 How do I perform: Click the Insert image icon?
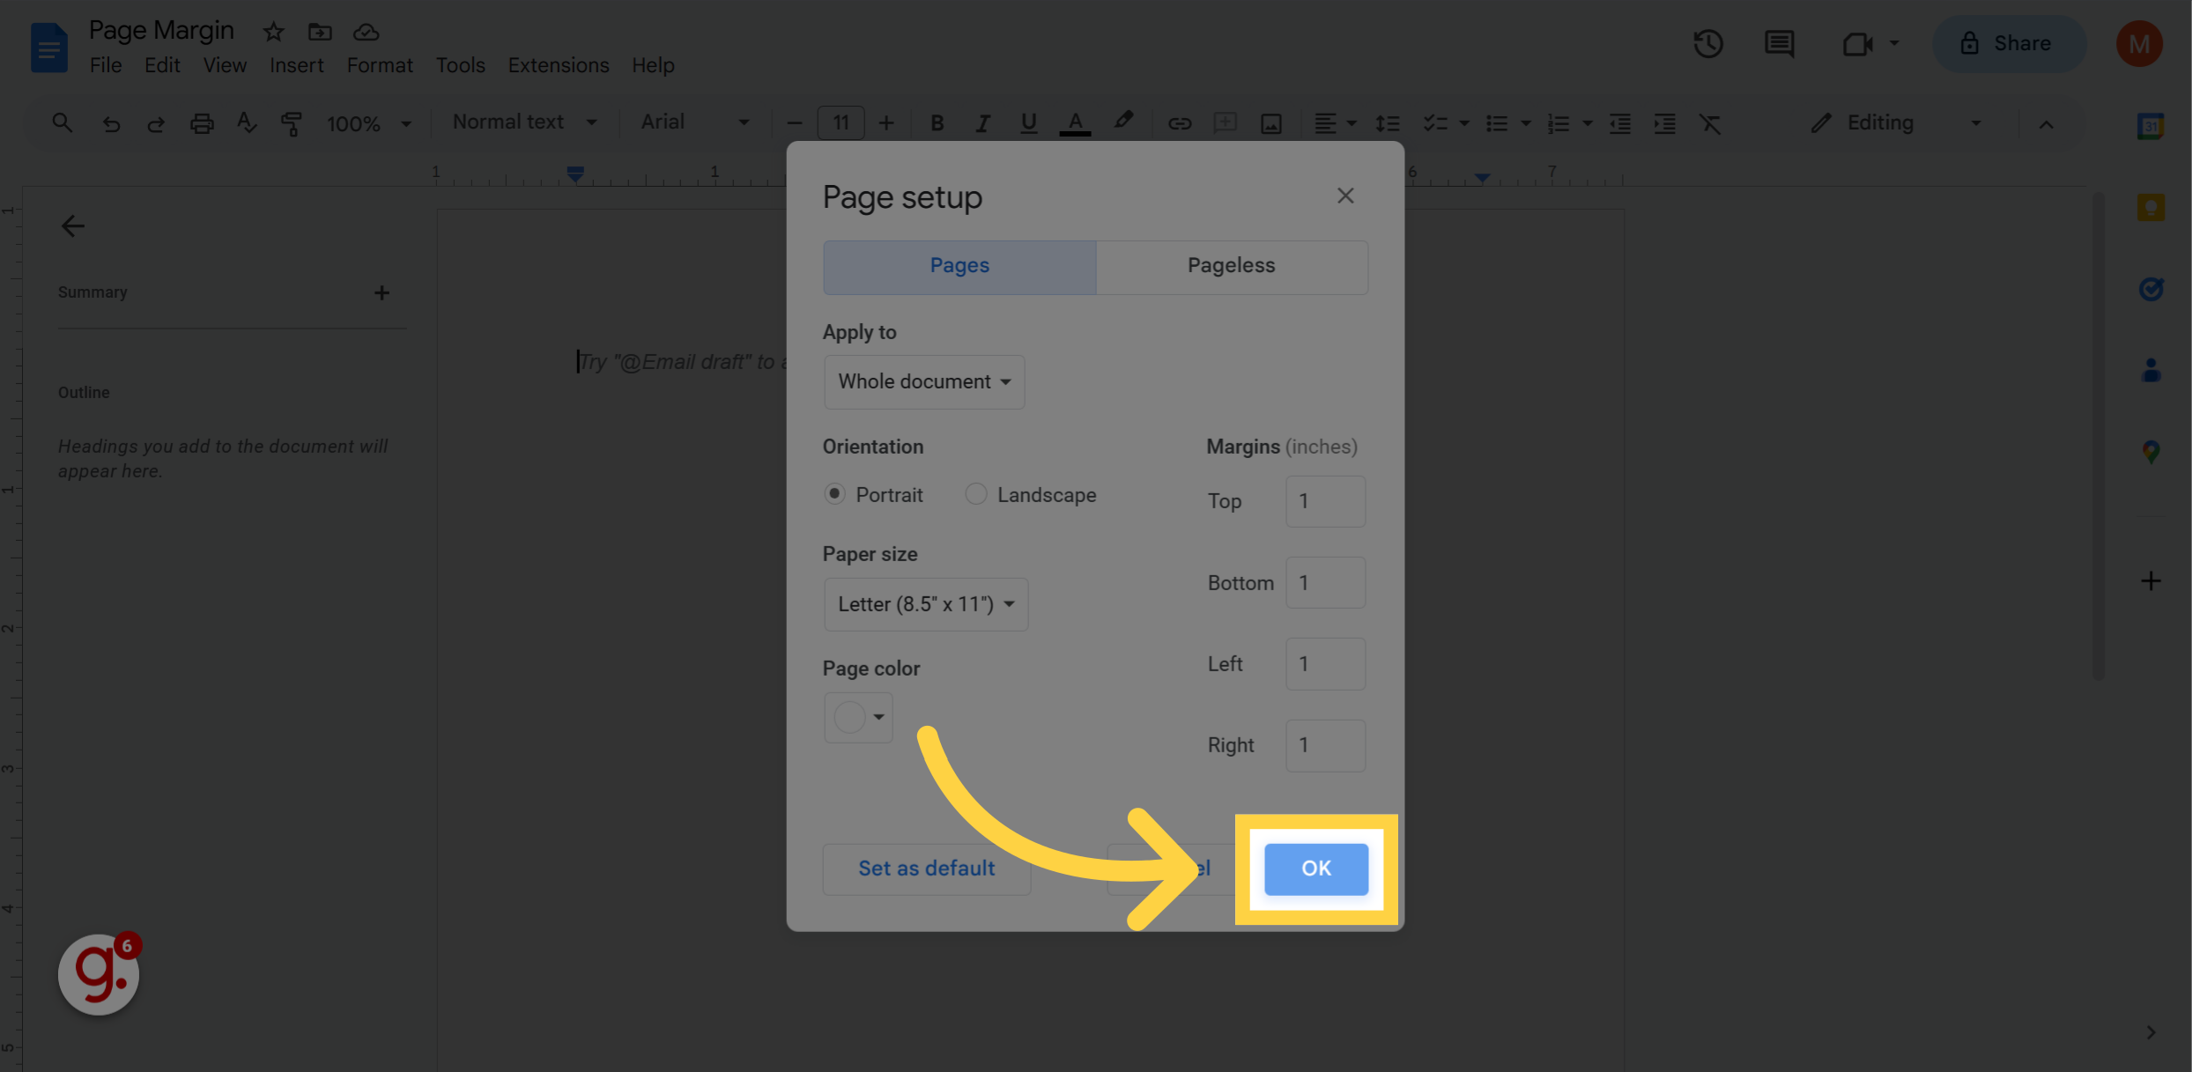click(x=1271, y=123)
